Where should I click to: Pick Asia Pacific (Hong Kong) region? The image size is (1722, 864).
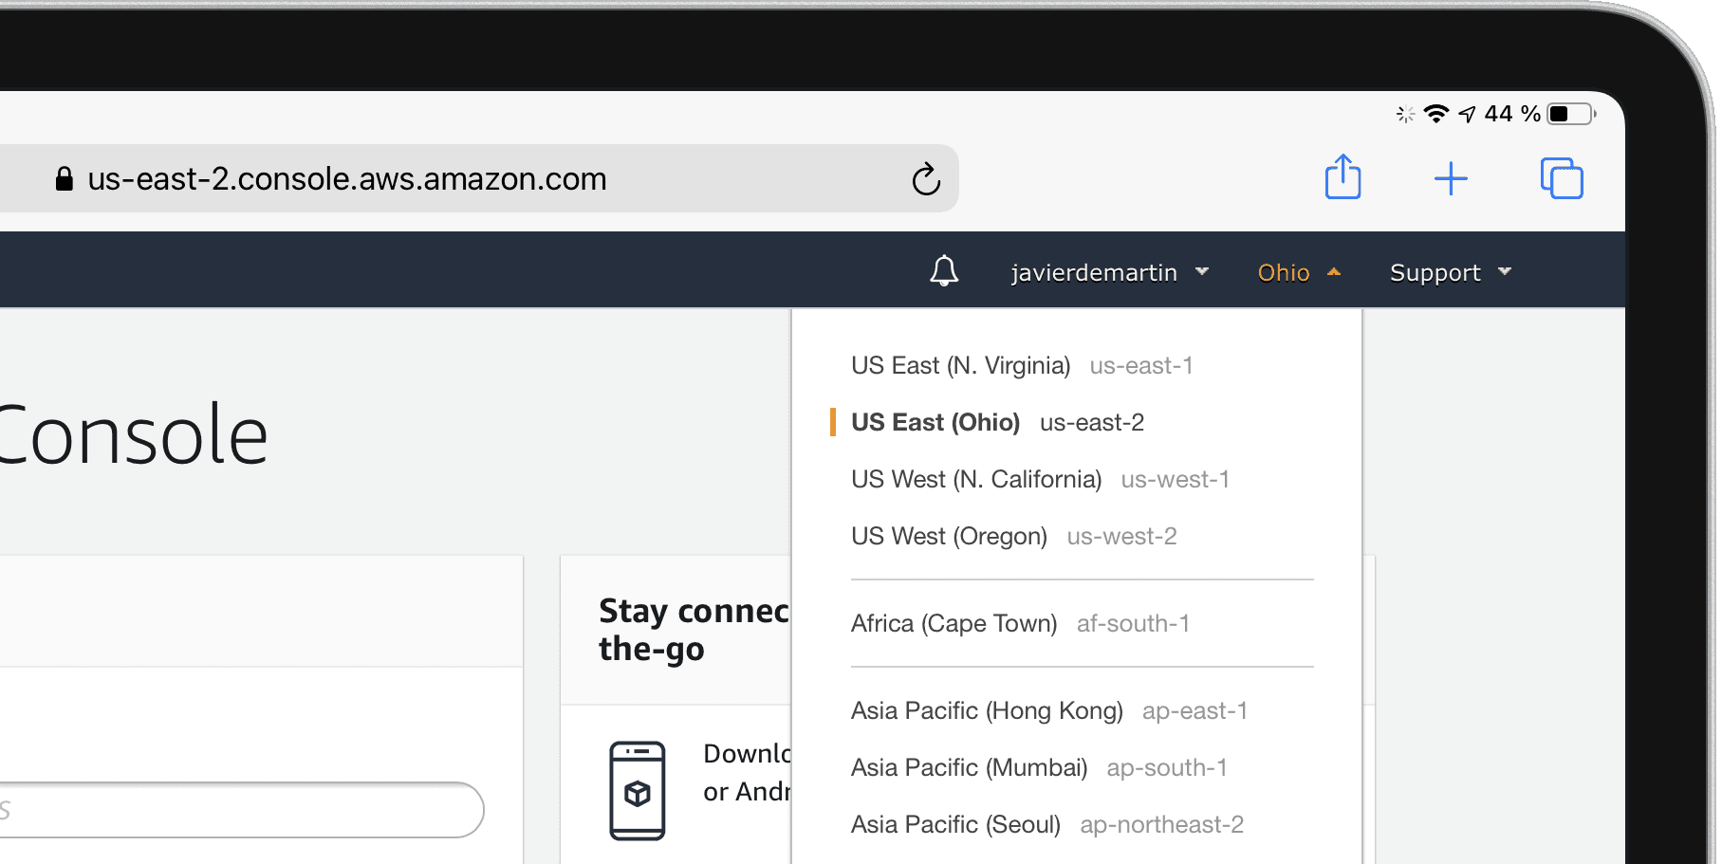tap(1048, 710)
